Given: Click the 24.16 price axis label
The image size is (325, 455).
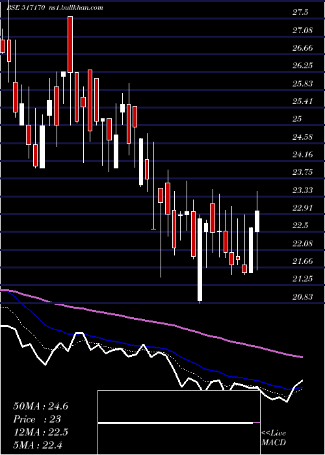Looking at the screenshot, I should (x=302, y=155).
